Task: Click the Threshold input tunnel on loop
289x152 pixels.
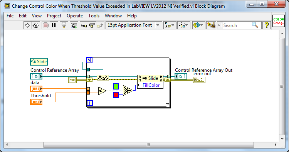Action: [x=88, y=93]
